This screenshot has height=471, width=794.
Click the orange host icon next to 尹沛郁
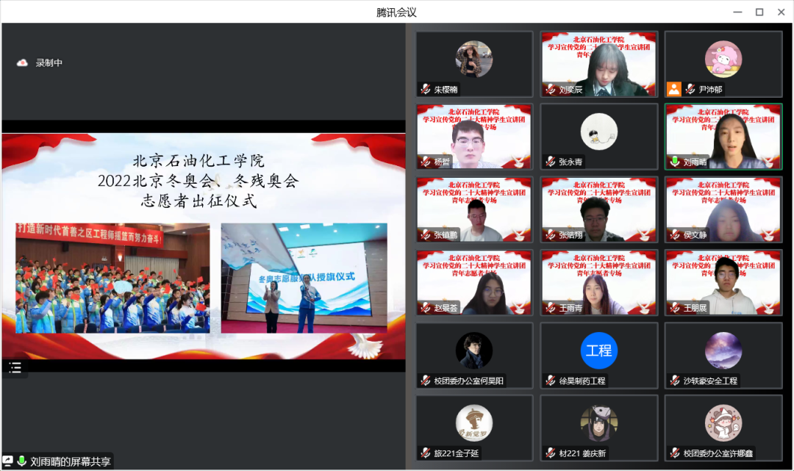tap(673, 89)
